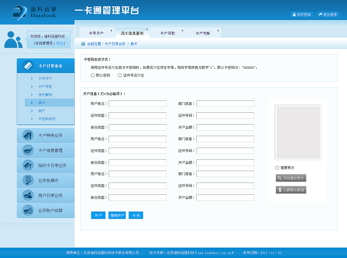Click the home icon in the breadcrumb bar
347x258 pixels.
pyautogui.click(x=82, y=43)
